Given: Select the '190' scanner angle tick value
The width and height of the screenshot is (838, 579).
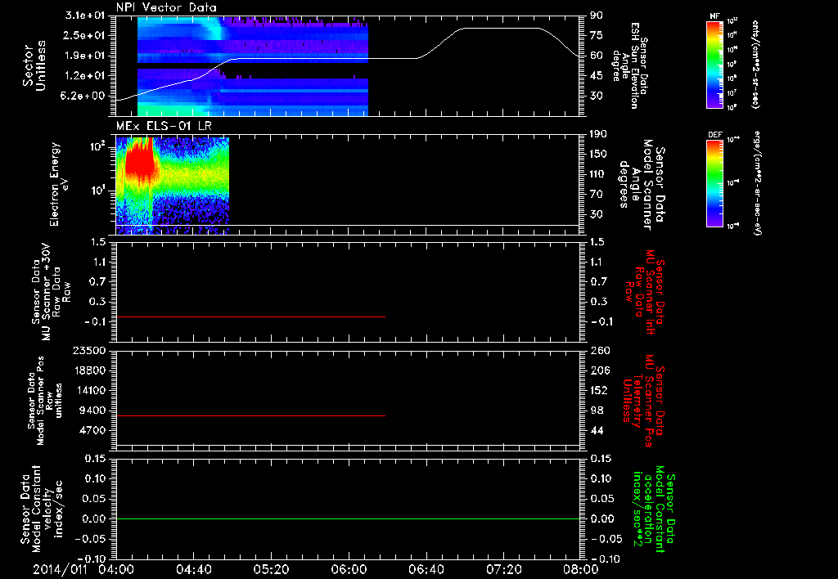Looking at the screenshot, I should tap(599, 133).
